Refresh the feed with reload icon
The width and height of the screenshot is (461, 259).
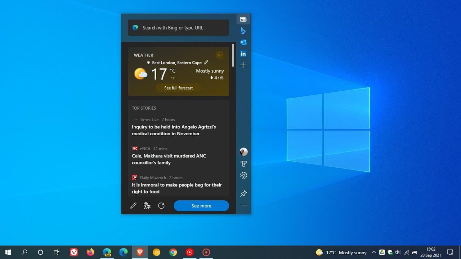[161, 206]
